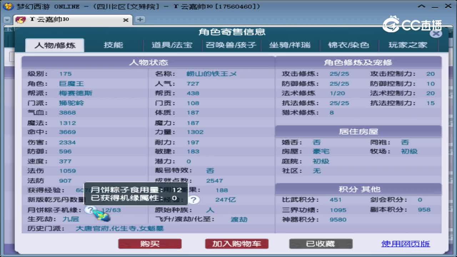457x257 pixels.
Task: Click role value 巨魔王
Action: click(71, 84)
